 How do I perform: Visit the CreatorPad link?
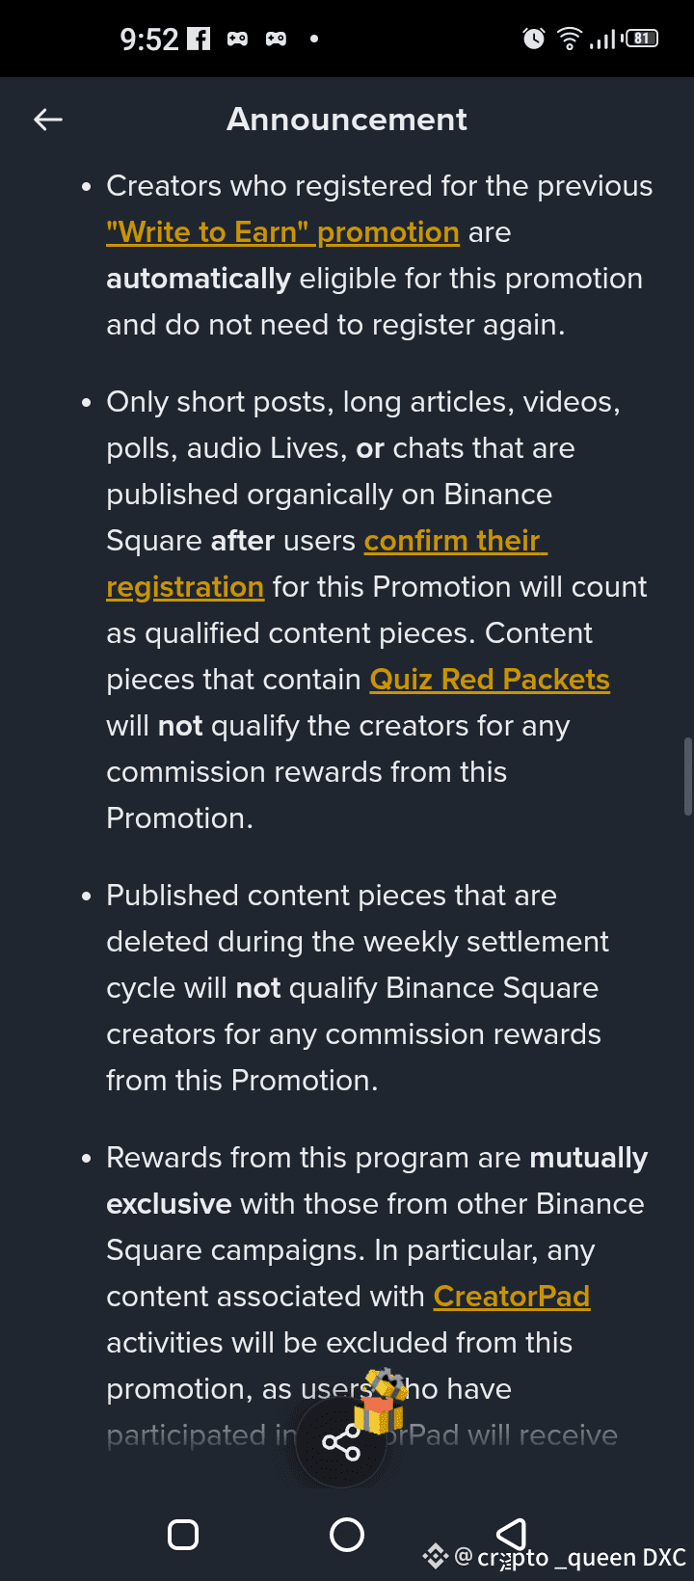(511, 1297)
